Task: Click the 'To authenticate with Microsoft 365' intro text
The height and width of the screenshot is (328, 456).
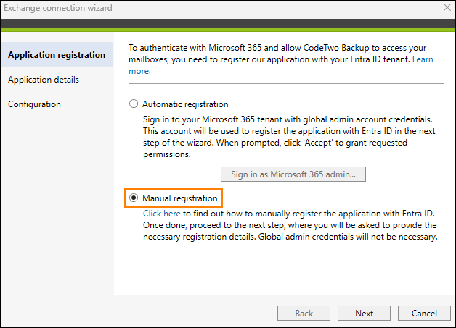Action: (281, 59)
